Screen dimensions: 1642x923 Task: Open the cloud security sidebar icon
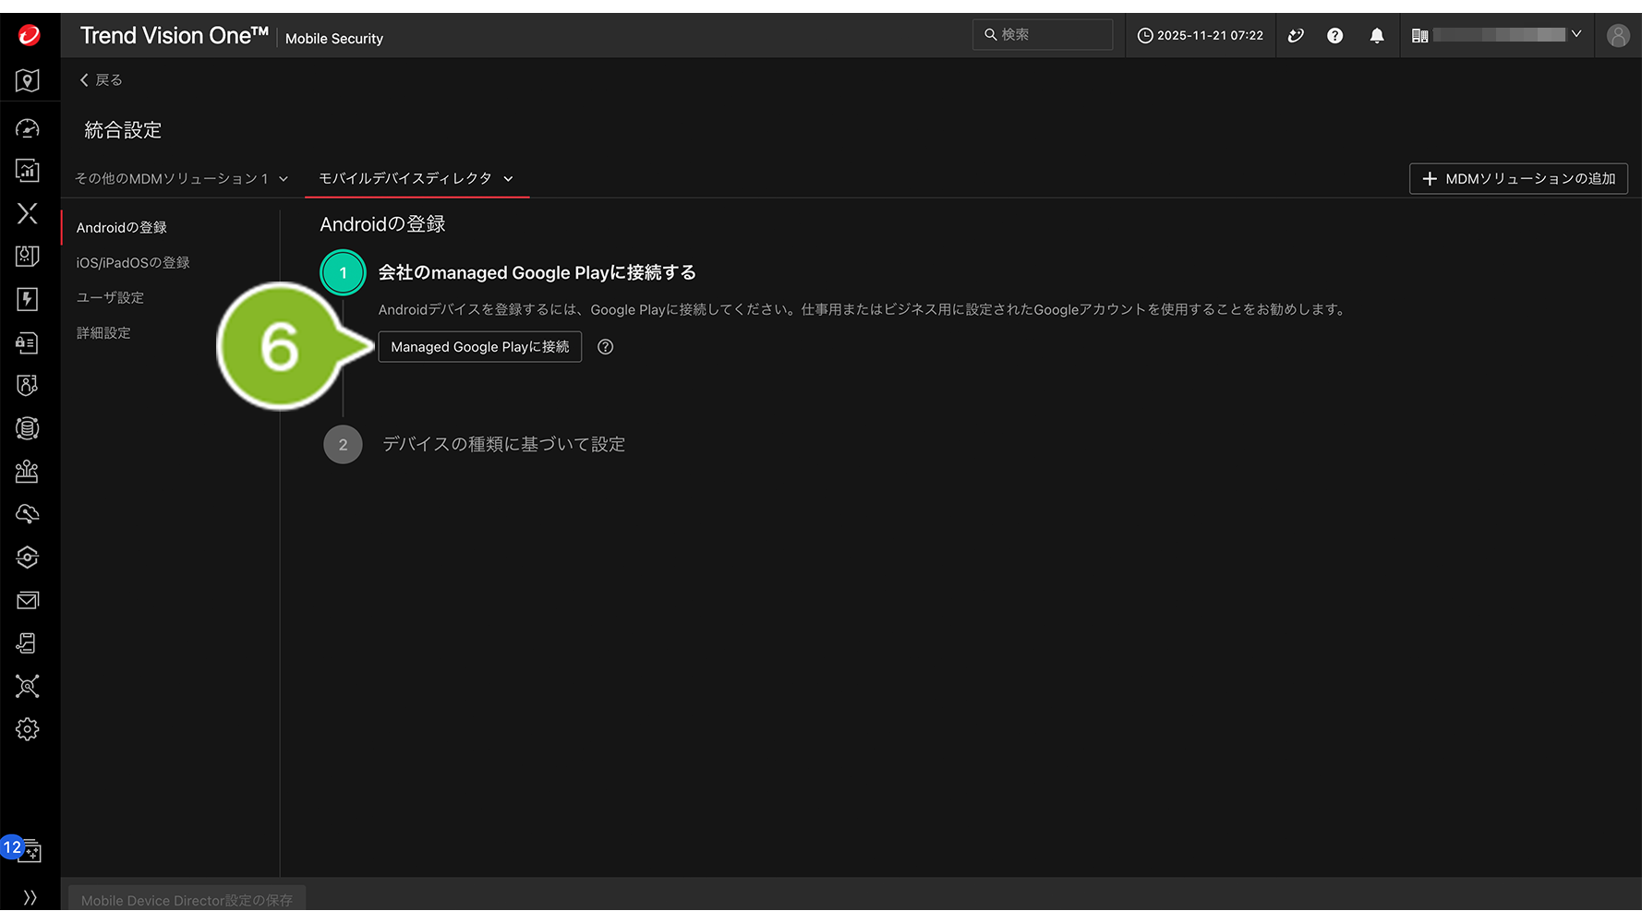tap(28, 514)
